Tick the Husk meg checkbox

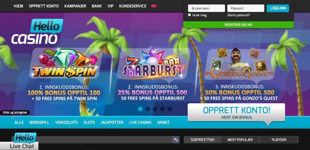[190, 15]
